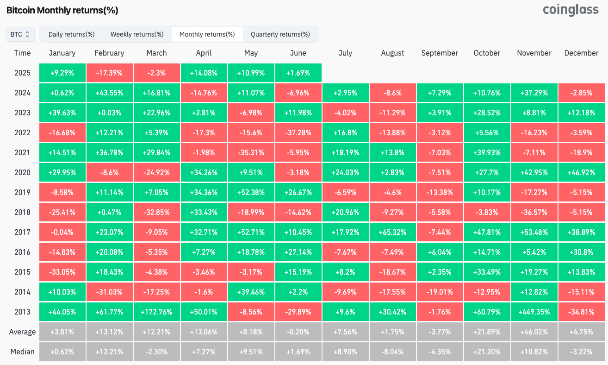This screenshot has height=365, width=608.
Task: Click October average cell showing +21.89%
Action: 487,332
